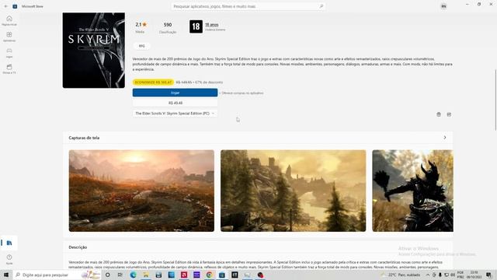Click the R$ 49,48 price button

pos(175,103)
